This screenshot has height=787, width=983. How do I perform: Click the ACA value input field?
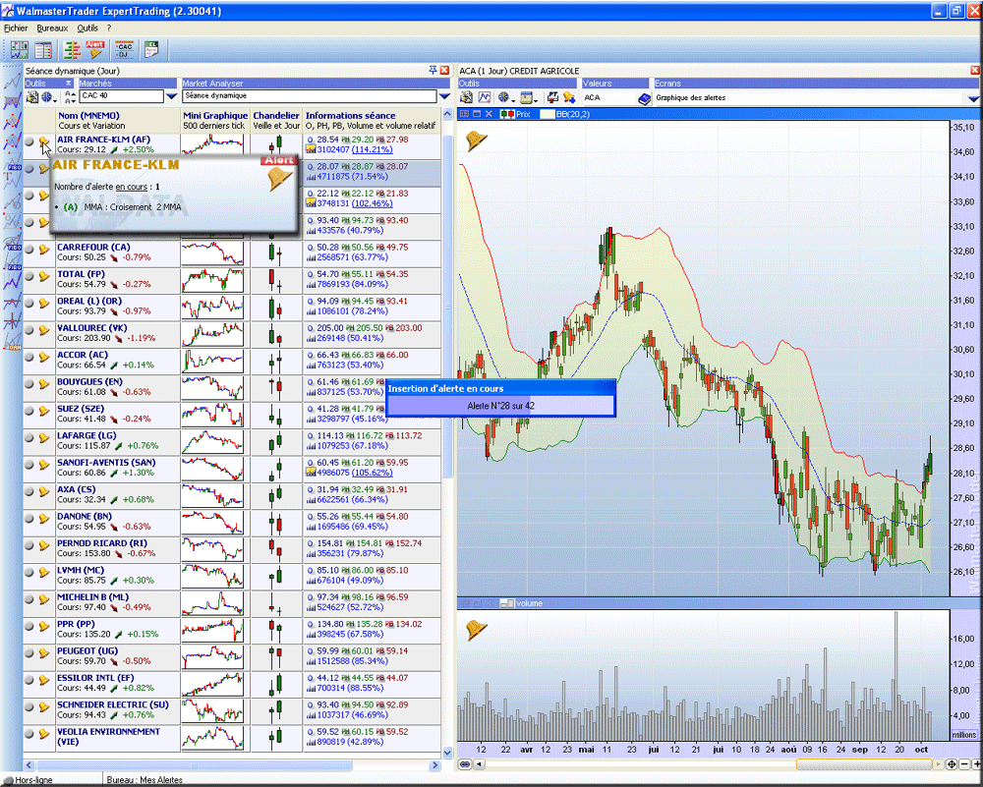pyautogui.click(x=608, y=98)
